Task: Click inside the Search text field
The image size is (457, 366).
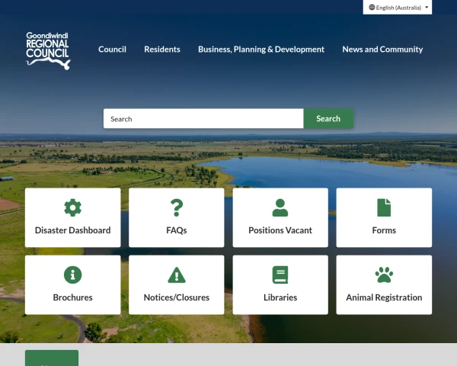Action: pyautogui.click(x=203, y=118)
